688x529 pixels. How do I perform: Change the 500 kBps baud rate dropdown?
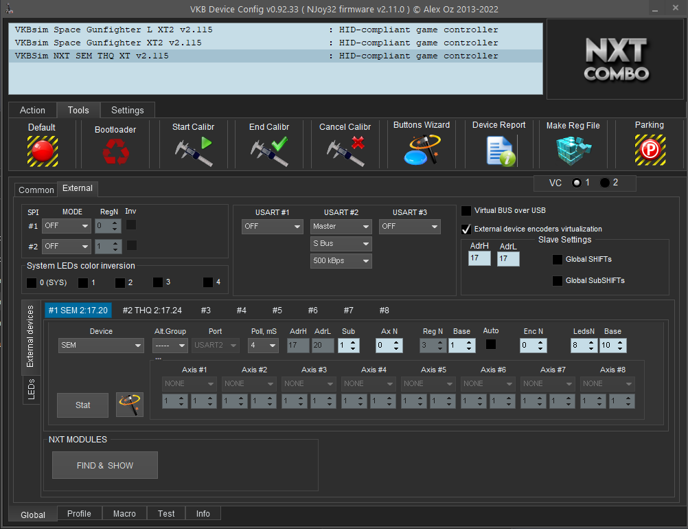pos(341,261)
